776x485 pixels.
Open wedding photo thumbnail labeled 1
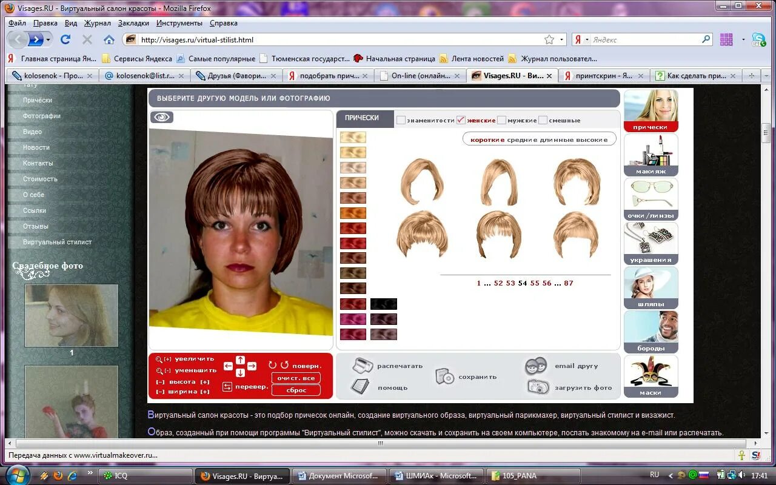[x=72, y=315]
